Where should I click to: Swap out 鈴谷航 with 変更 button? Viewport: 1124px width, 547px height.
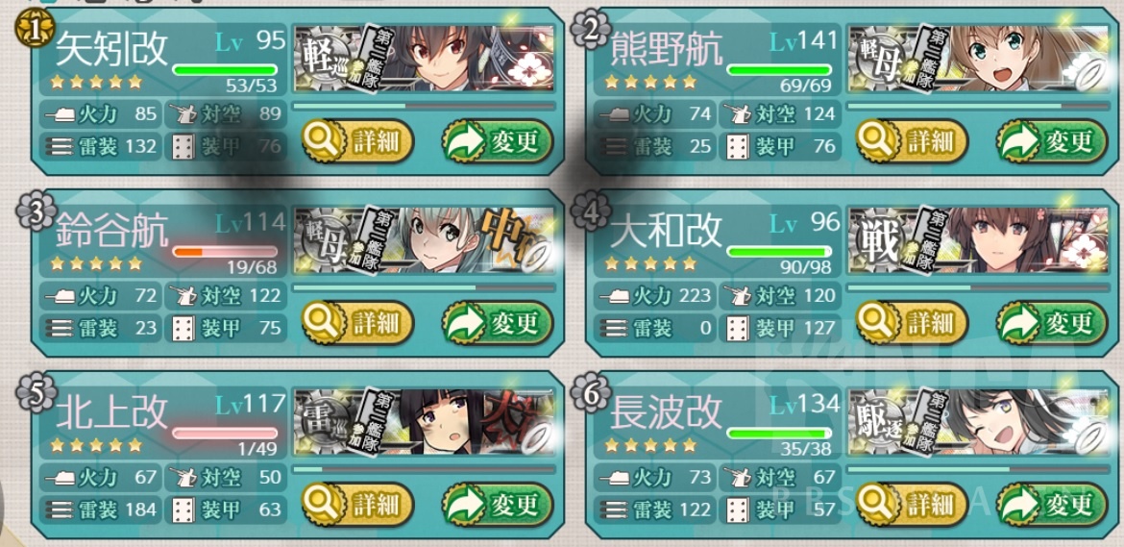tap(498, 323)
